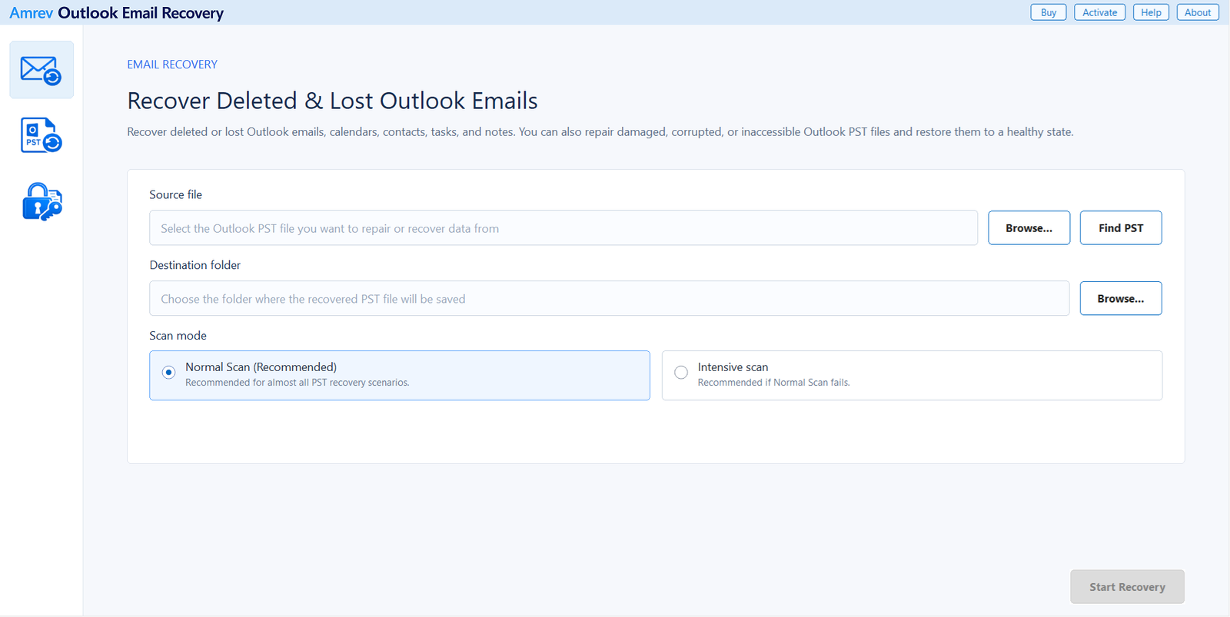Image resolution: width=1230 pixels, height=617 pixels.
Task: Click the 'Source file' label
Action: [x=175, y=195]
